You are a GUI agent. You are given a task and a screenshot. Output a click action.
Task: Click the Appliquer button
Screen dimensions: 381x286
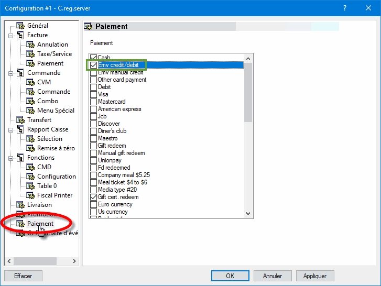pos(314,276)
